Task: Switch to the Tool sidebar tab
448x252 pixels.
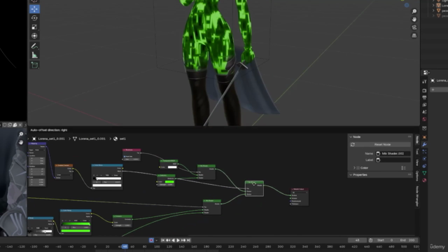Action: click(417, 151)
